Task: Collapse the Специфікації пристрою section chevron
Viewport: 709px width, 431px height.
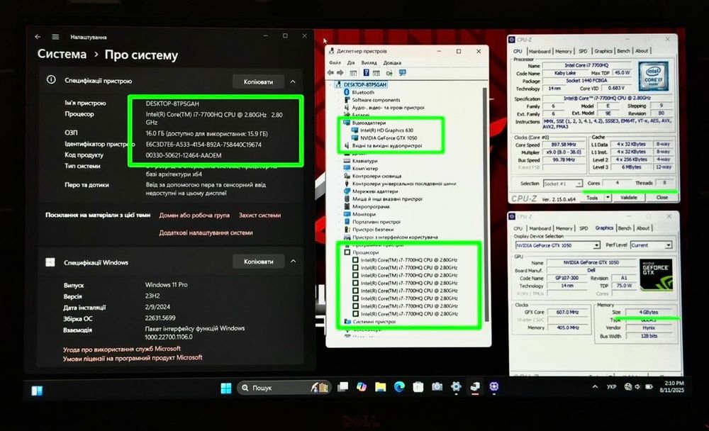Action: point(293,82)
